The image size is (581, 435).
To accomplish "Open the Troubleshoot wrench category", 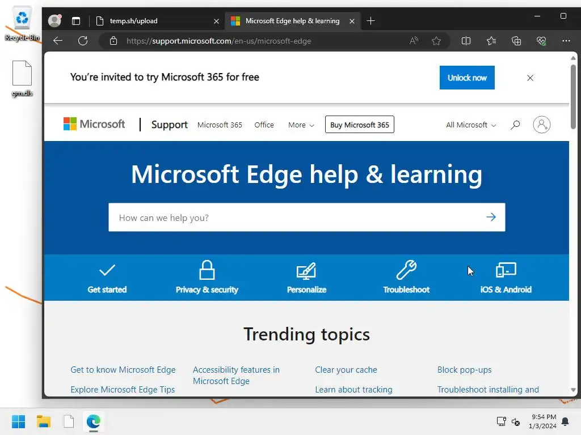I will click(406, 278).
